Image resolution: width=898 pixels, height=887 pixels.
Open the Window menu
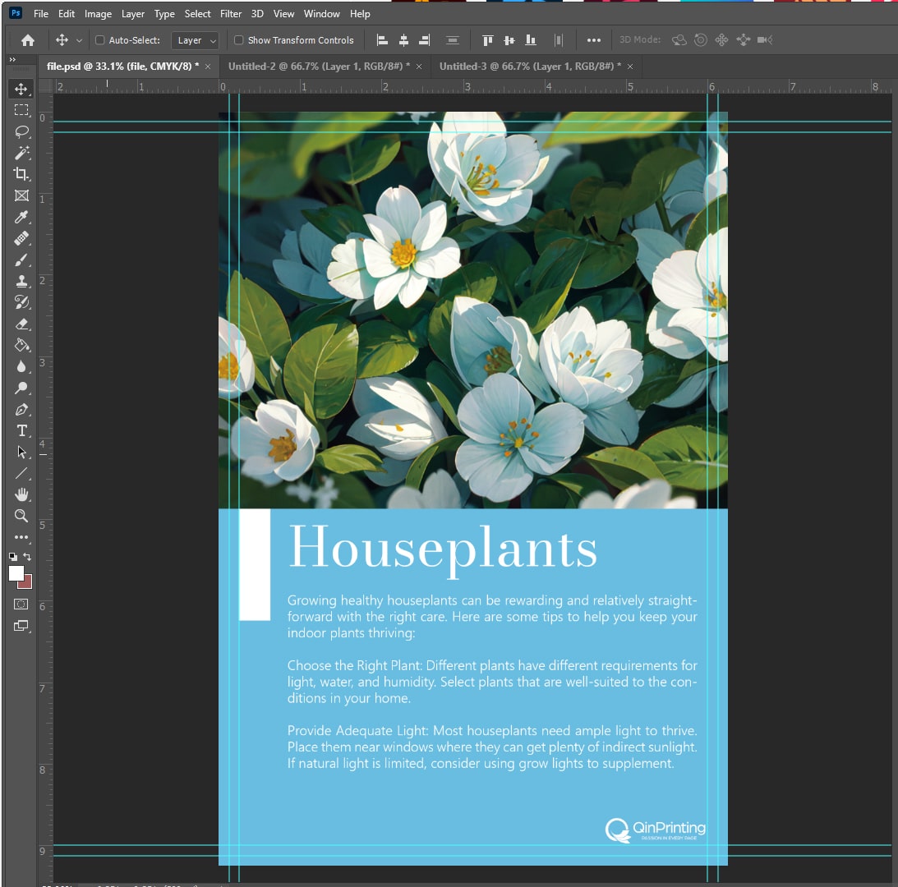[322, 14]
